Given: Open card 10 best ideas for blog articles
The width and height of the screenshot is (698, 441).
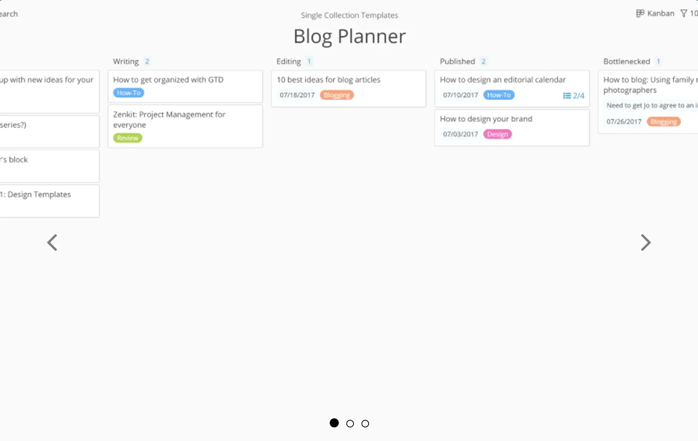Looking at the screenshot, I should [x=349, y=89].
